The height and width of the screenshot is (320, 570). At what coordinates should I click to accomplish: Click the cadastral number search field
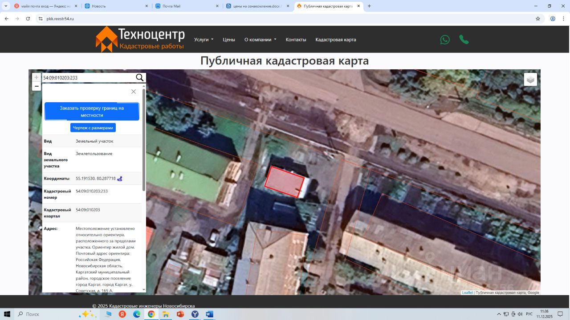(88, 78)
